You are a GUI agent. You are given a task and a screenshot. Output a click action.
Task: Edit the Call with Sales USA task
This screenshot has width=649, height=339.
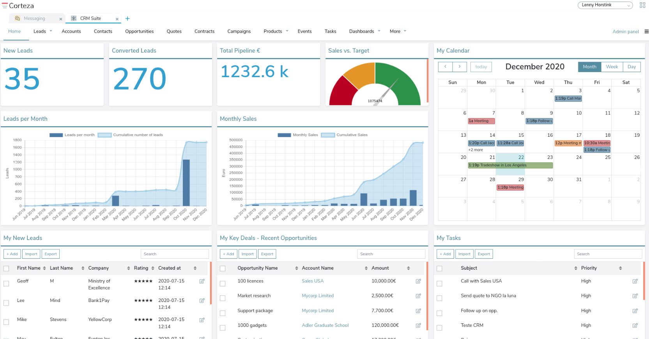click(x=635, y=281)
